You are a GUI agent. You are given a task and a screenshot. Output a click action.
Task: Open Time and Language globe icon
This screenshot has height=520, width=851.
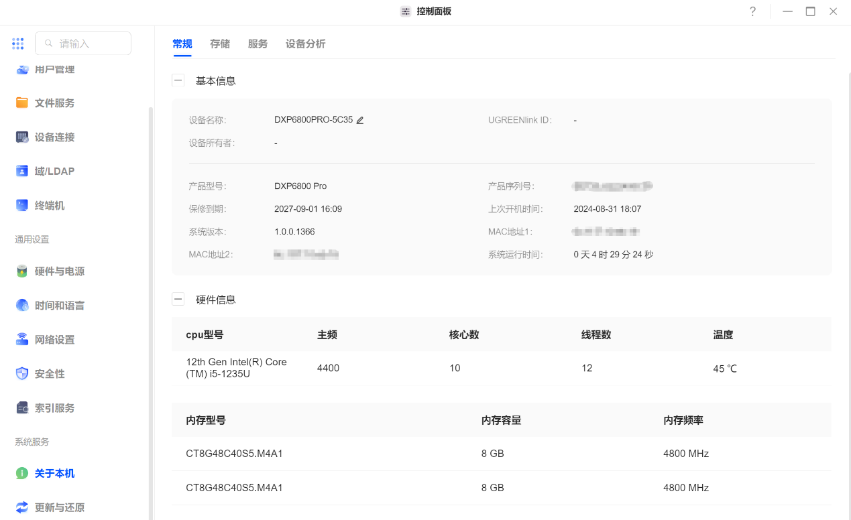(x=22, y=306)
